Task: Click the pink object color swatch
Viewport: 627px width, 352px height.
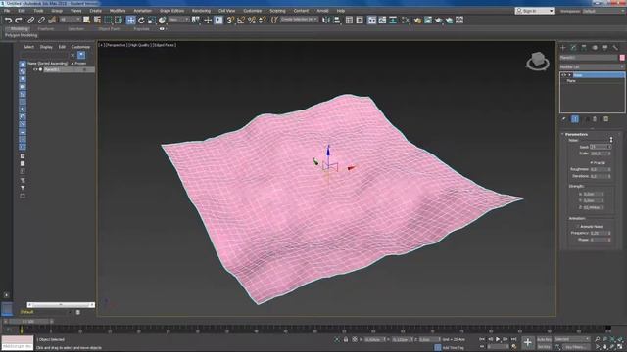Action: 622,58
